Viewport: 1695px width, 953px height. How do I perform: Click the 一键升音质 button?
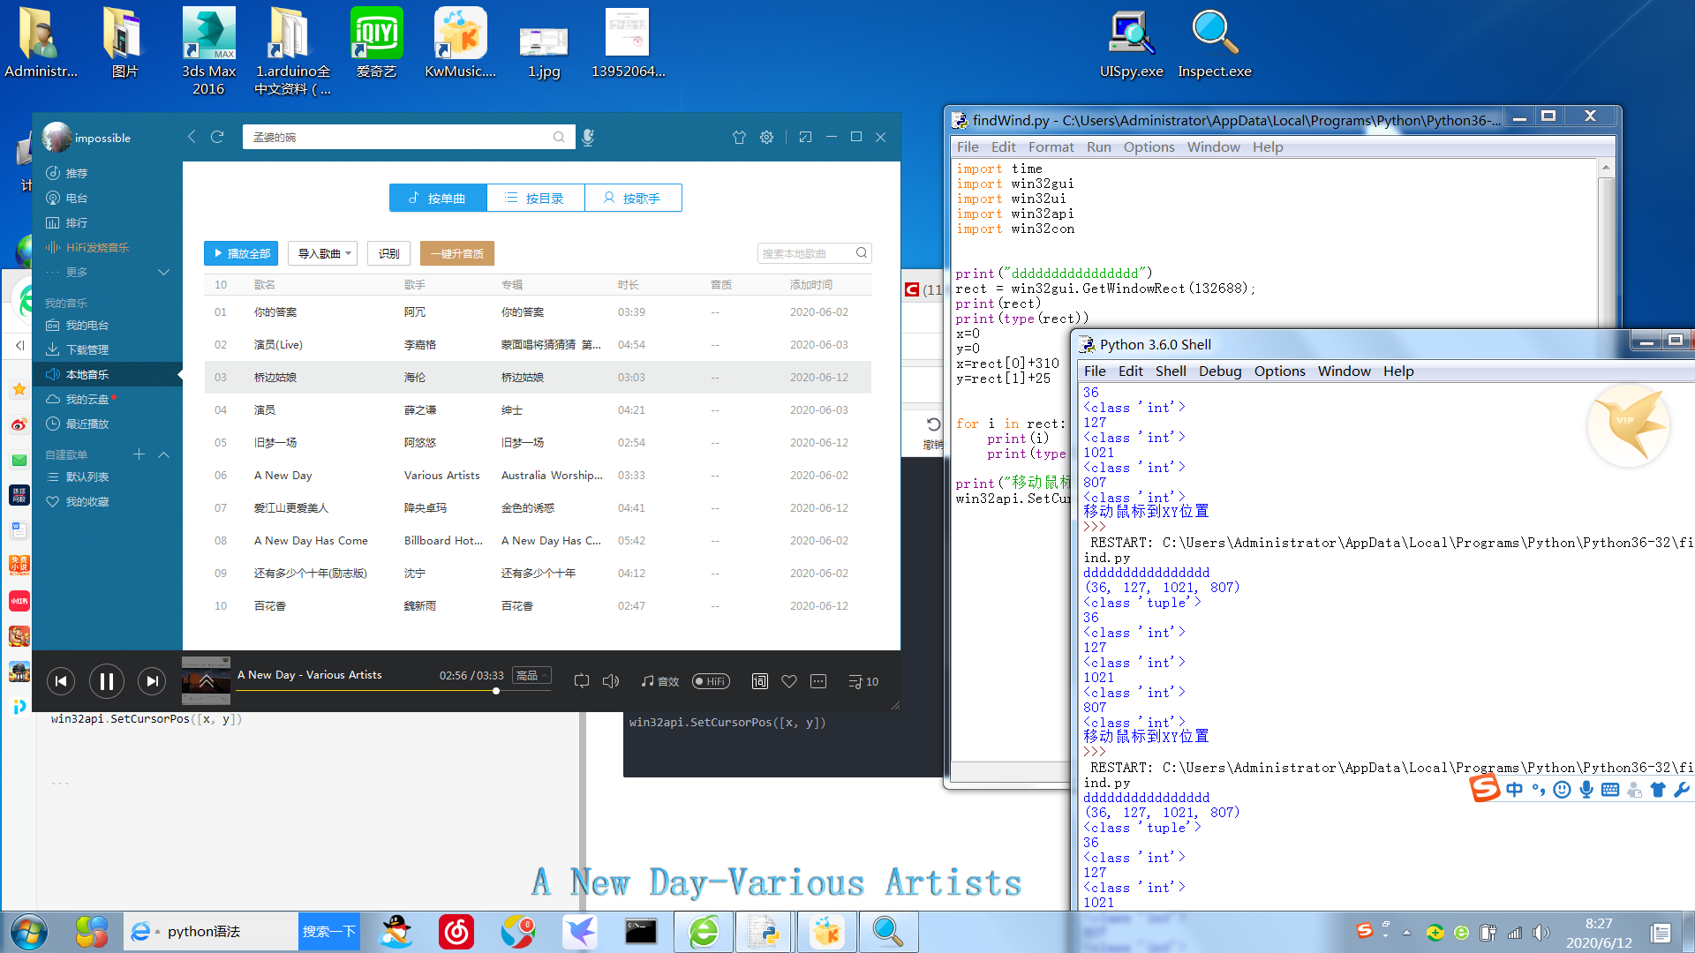click(x=456, y=253)
